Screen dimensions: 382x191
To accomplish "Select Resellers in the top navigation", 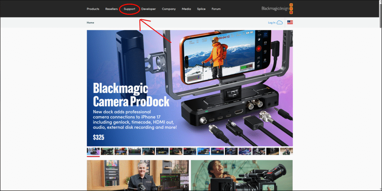I will 112,9.
